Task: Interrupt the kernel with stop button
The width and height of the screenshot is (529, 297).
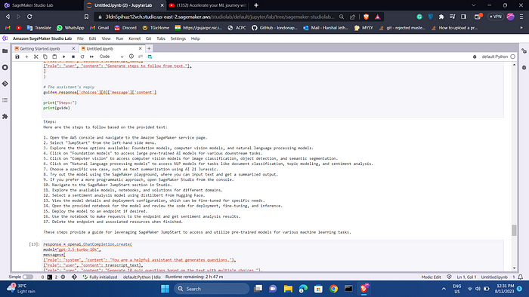Action: (x=73, y=57)
